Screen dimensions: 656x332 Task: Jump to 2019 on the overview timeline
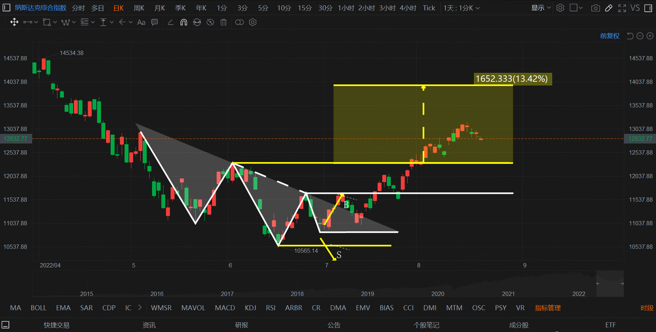coord(367,294)
